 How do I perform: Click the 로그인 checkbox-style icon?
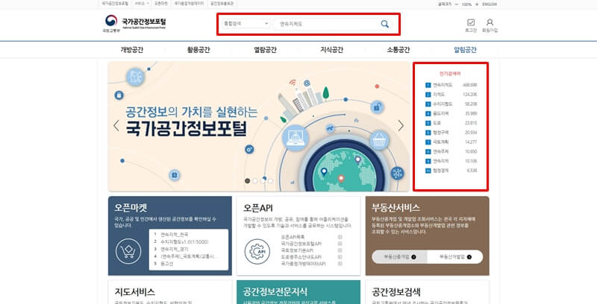tap(471, 22)
